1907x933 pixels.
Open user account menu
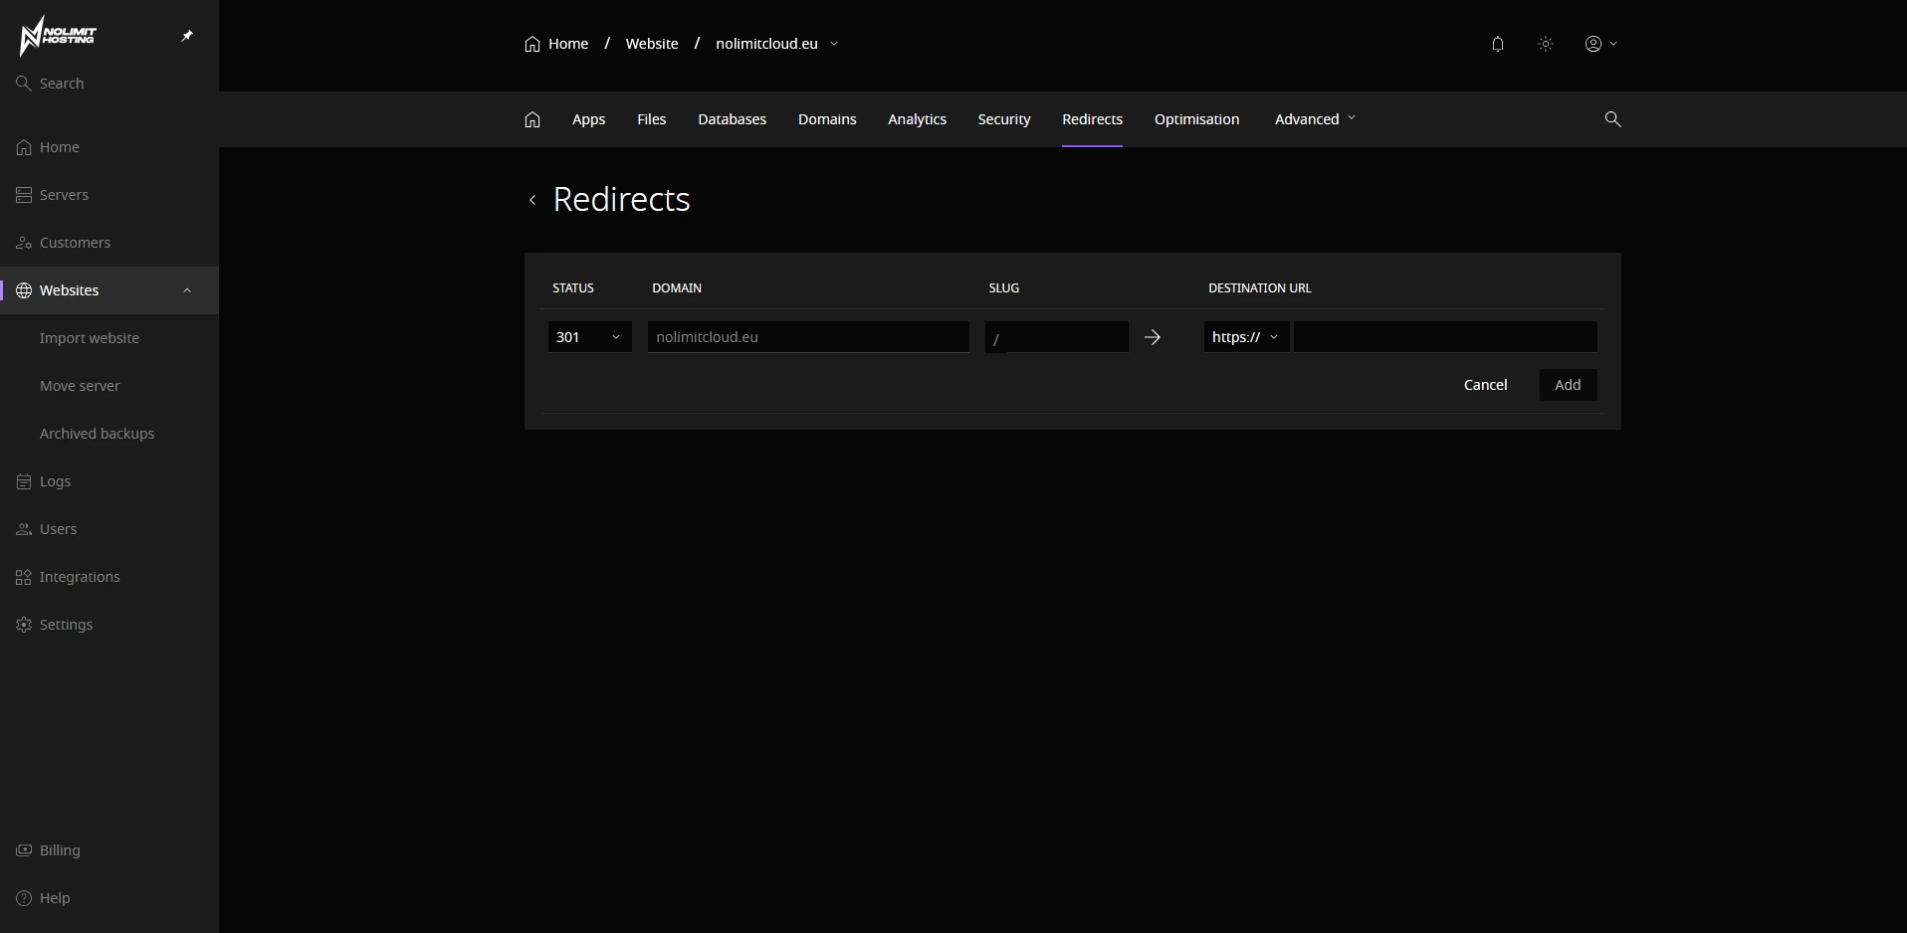(1601, 44)
